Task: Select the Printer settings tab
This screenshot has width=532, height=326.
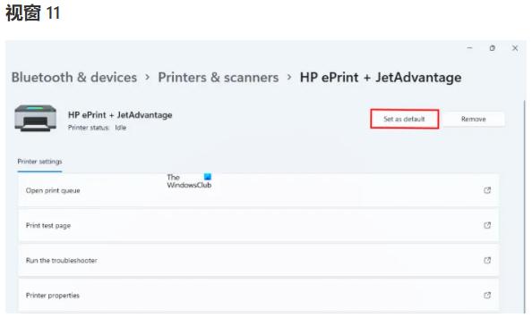Action: (39, 162)
